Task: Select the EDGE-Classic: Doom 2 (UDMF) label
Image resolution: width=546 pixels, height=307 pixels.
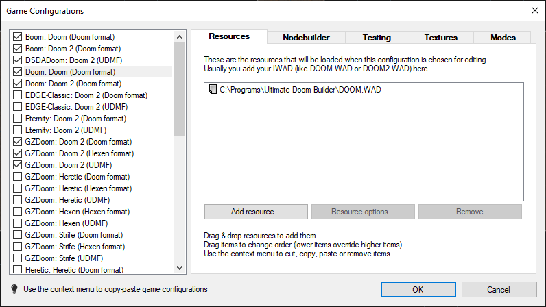Action: coord(77,106)
